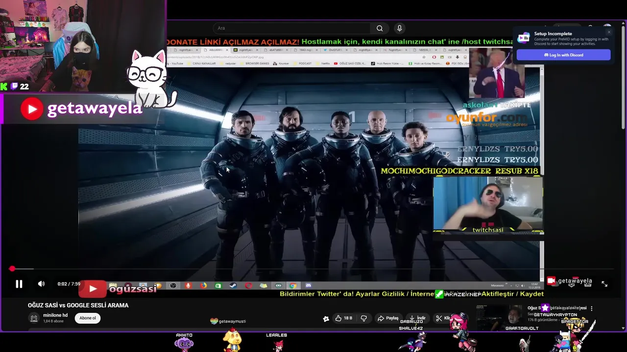Click the current time text '0:02 / 7:59'
The height and width of the screenshot is (352, 627).
pyautogui.click(x=69, y=284)
